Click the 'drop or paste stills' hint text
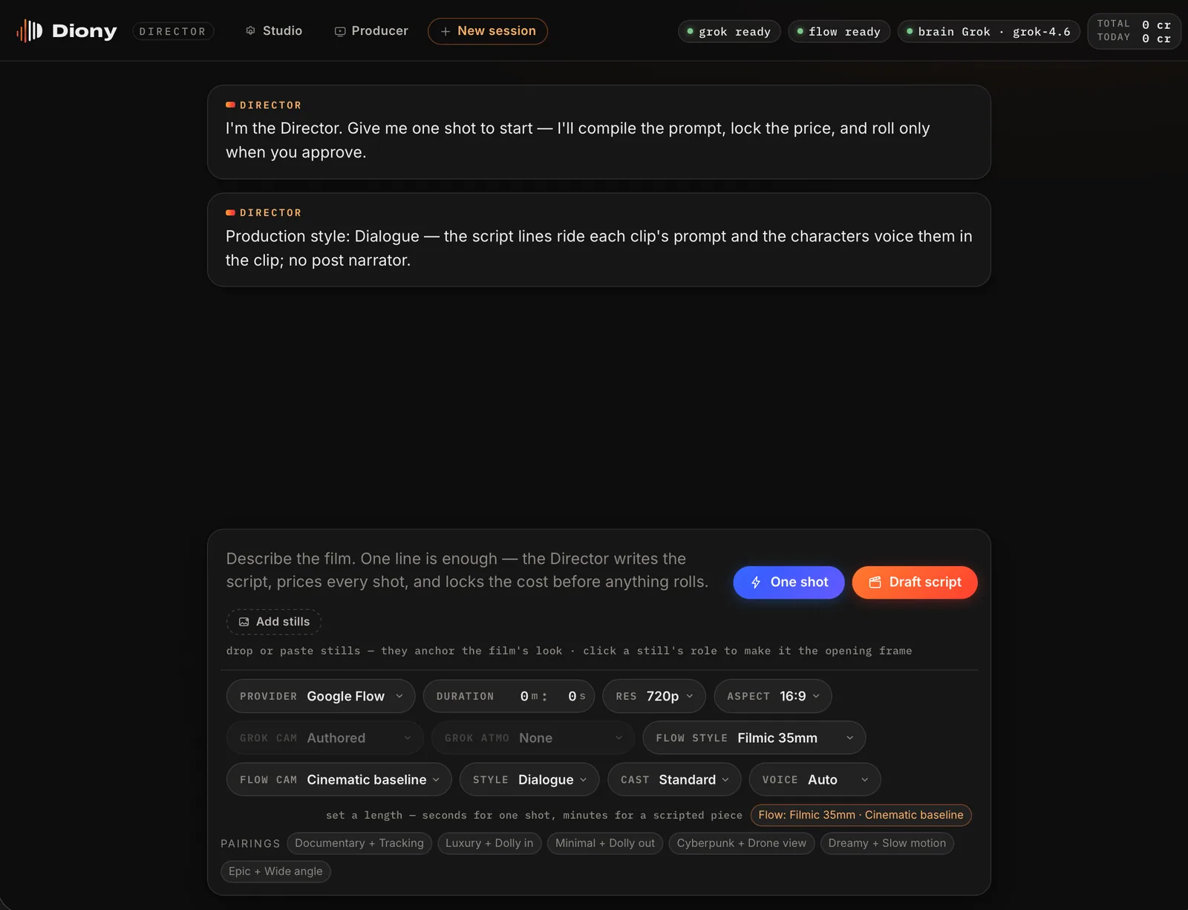The height and width of the screenshot is (910, 1188). pyautogui.click(x=569, y=651)
